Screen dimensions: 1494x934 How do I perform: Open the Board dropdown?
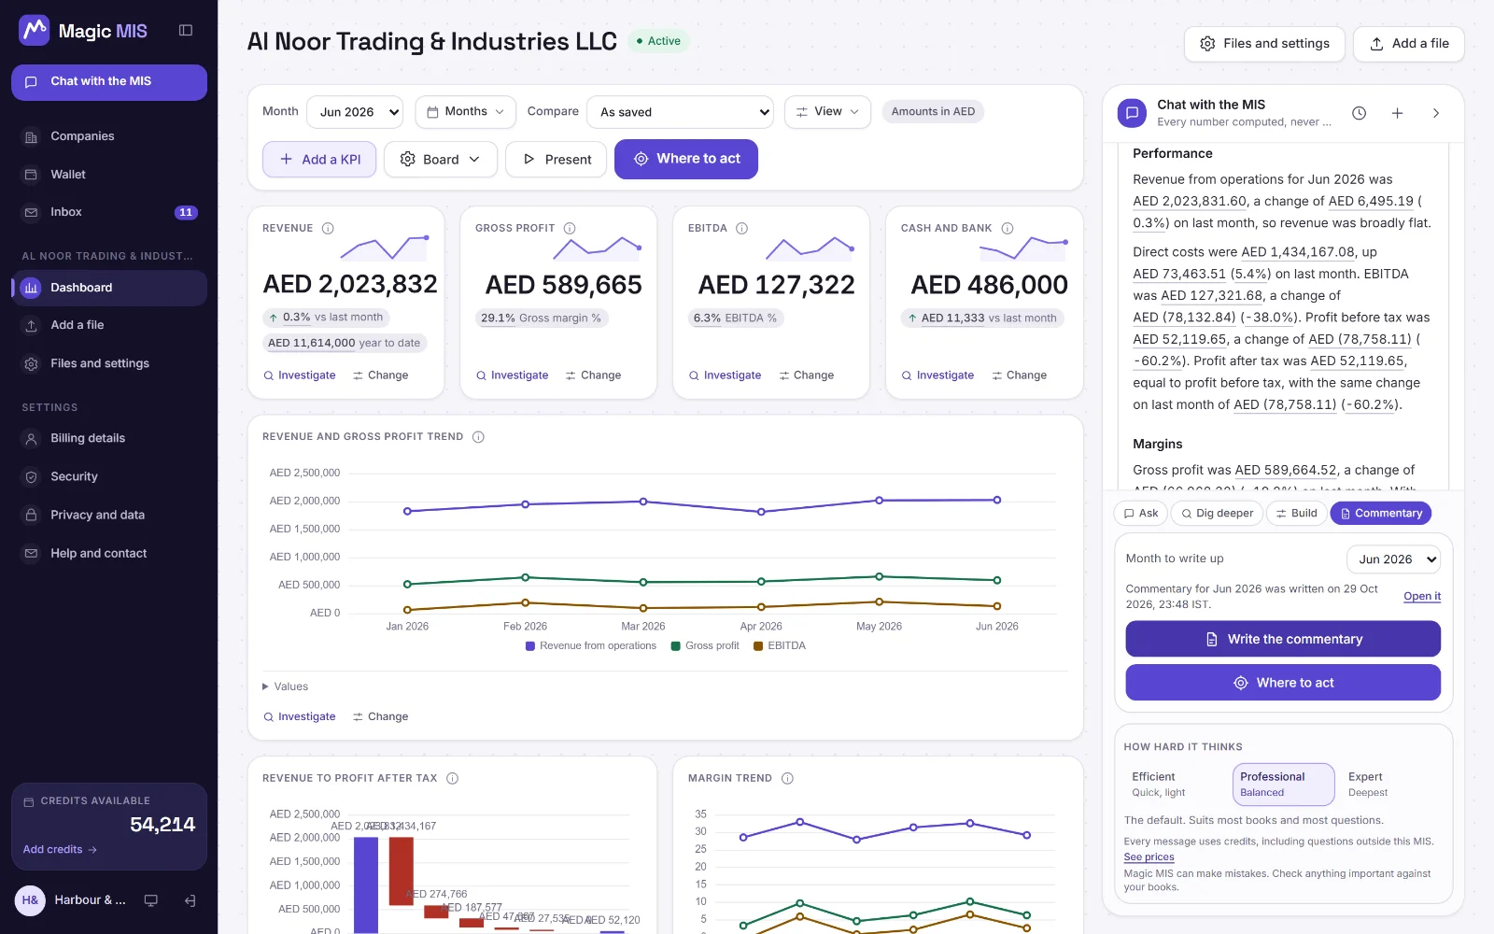440,160
